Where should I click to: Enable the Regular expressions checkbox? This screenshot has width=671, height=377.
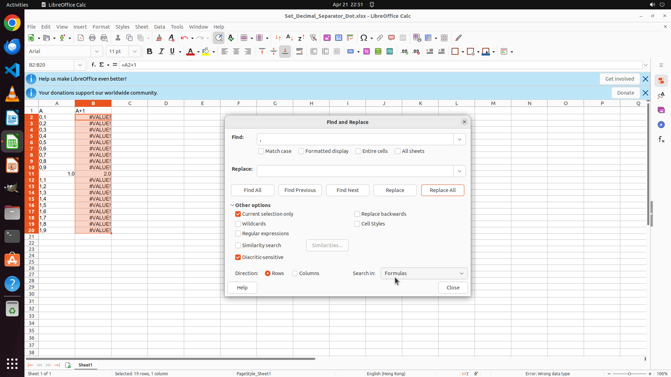point(238,234)
